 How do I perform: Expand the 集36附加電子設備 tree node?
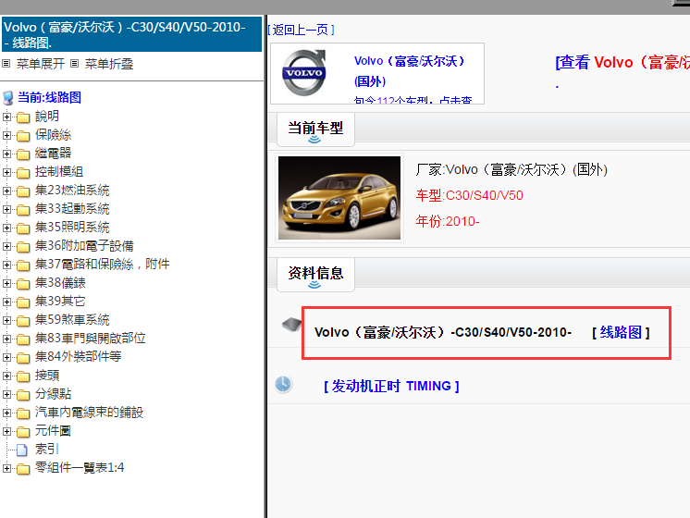6,246
